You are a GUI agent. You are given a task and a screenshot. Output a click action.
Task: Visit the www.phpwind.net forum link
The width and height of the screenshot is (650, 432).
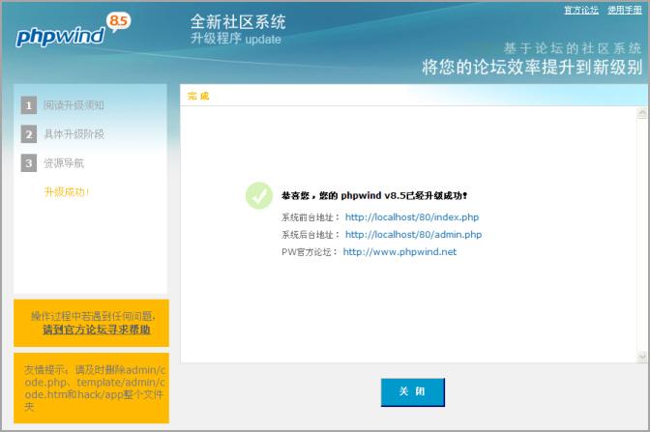[x=399, y=252]
